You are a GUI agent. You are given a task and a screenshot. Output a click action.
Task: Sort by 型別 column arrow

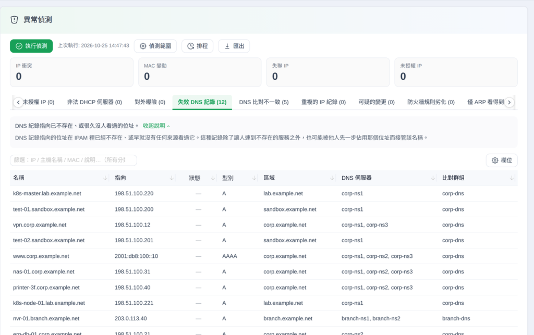click(254, 178)
